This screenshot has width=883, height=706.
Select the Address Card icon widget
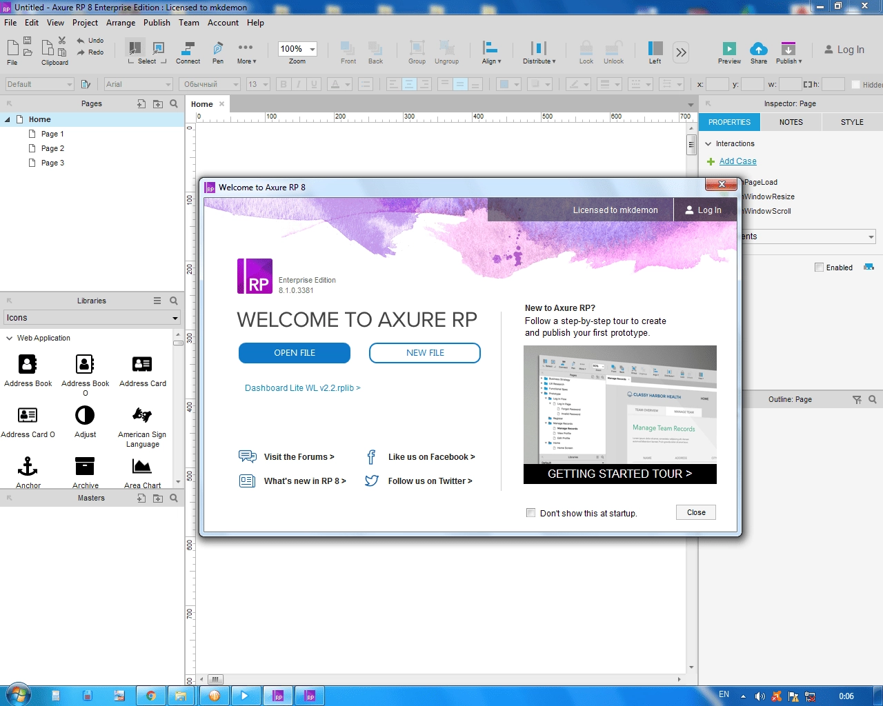tap(142, 364)
